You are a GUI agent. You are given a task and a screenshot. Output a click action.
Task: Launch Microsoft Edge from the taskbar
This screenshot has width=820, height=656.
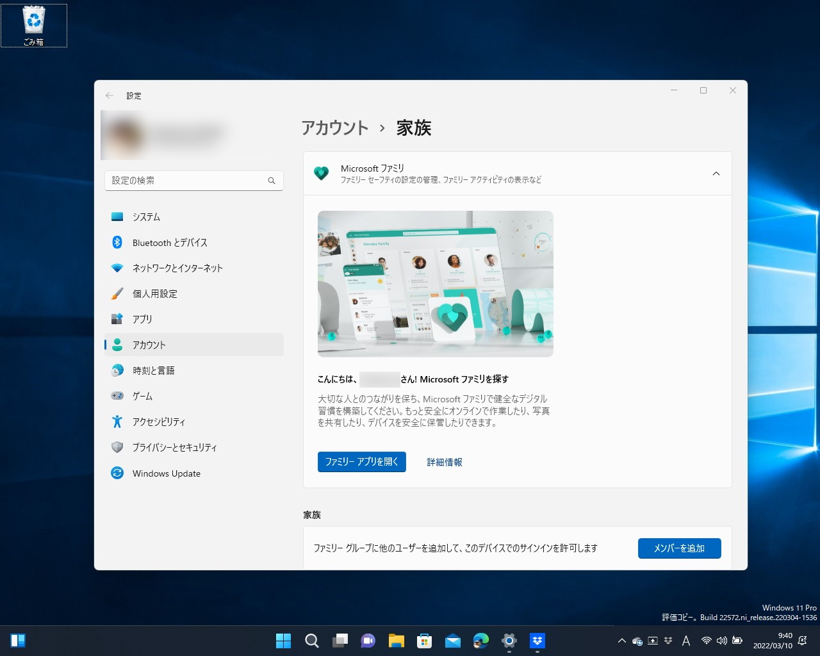click(x=480, y=640)
